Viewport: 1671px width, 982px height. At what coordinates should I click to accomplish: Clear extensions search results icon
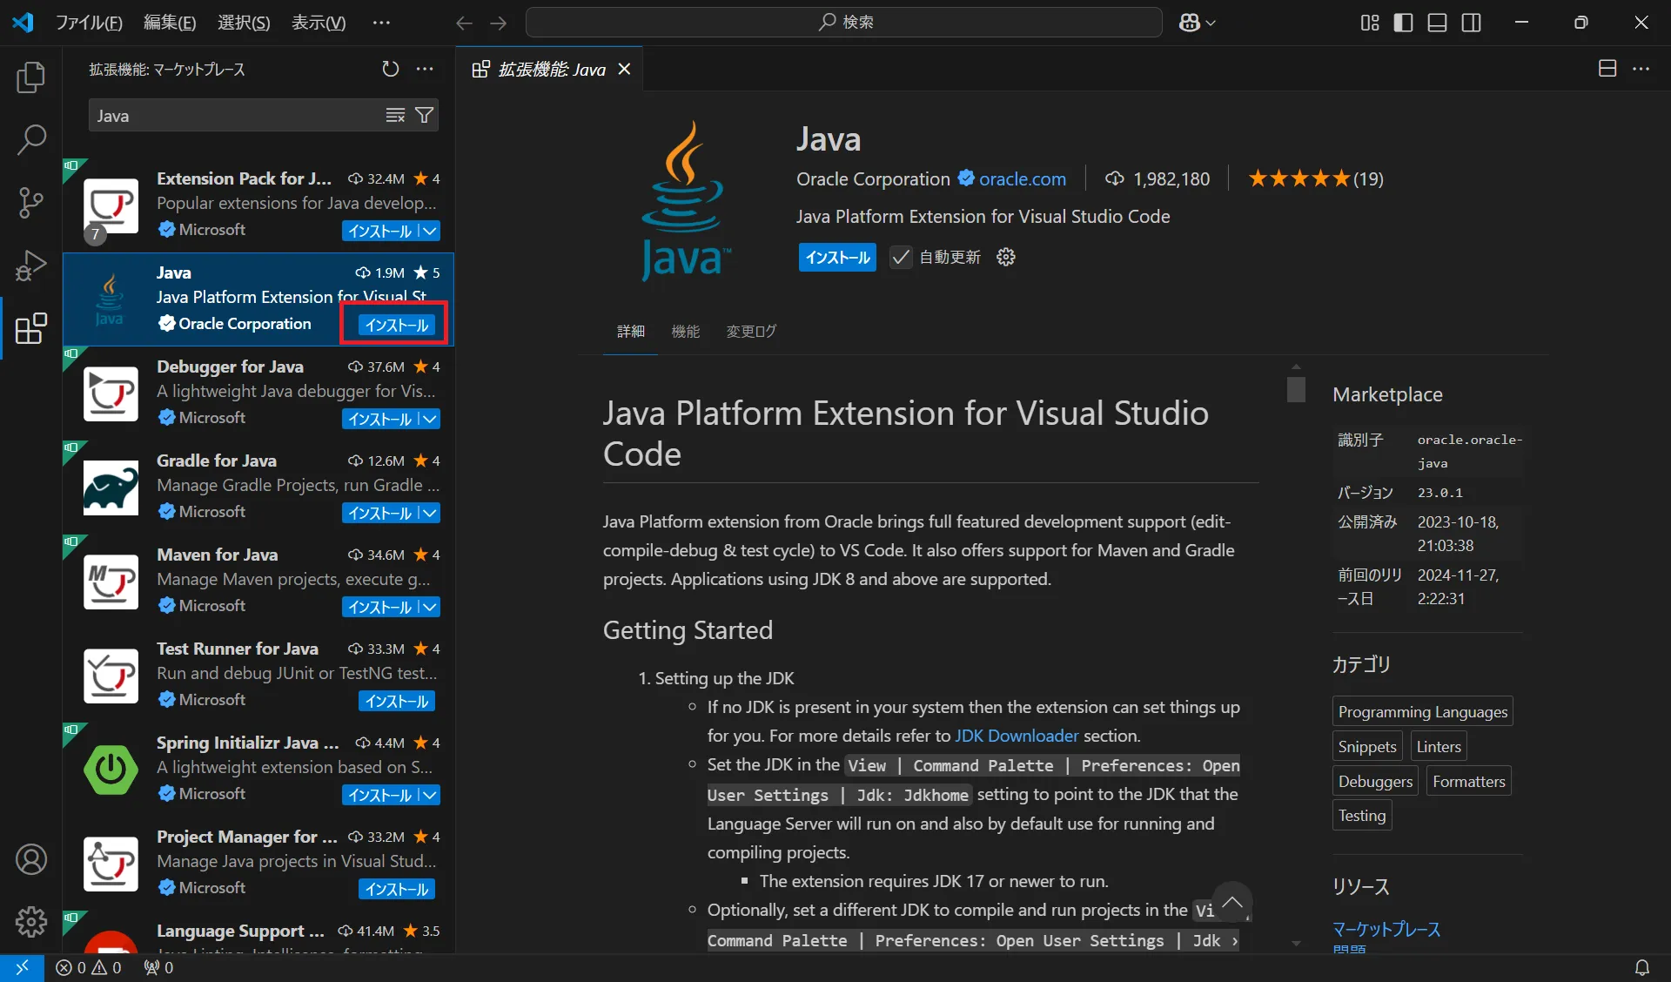pos(395,116)
